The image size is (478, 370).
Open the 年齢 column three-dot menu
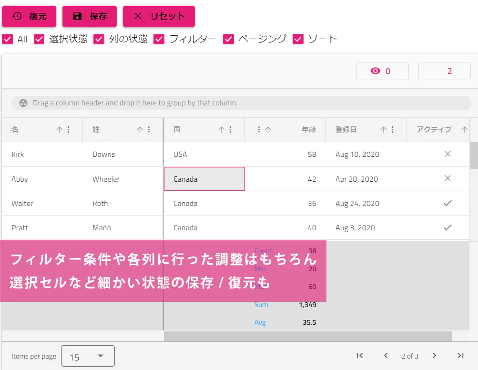259,130
